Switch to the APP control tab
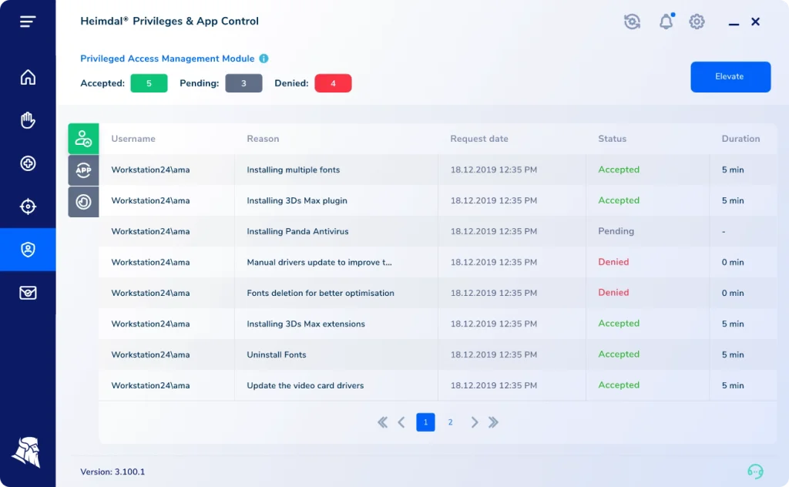789x487 pixels. tap(83, 170)
